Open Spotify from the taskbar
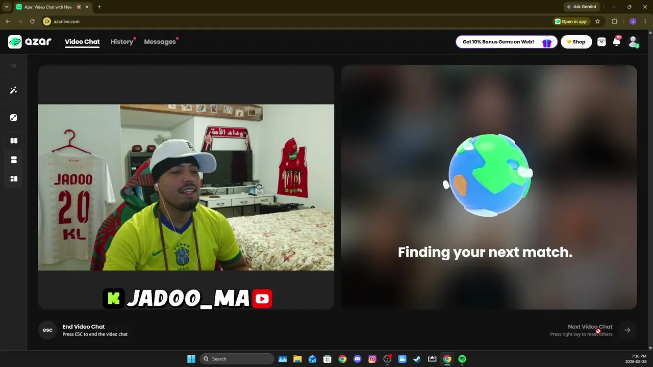This screenshot has width=653, height=367. click(x=462, y=359)
